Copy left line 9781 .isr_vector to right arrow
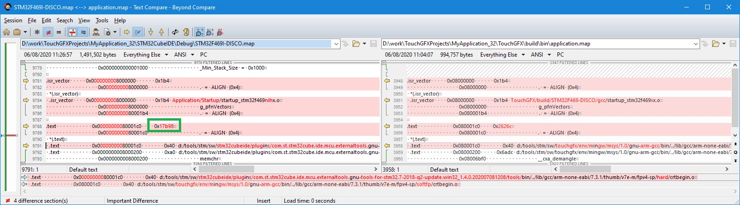This screenshot has width=740, height=205. click(26, 81)
